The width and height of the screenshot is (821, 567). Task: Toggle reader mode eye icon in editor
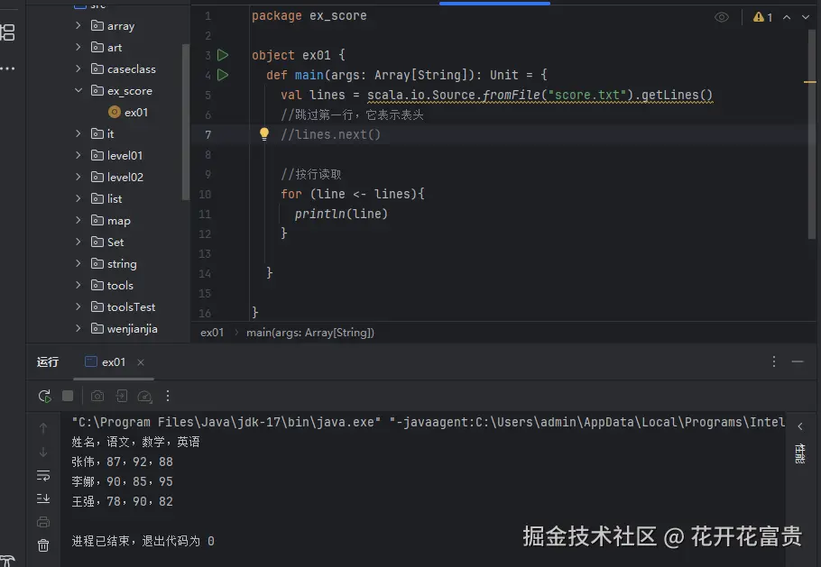pyautogui.click(x=722, y=17)
